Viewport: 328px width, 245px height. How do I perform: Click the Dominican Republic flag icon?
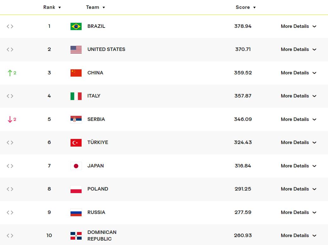point(76,236)
